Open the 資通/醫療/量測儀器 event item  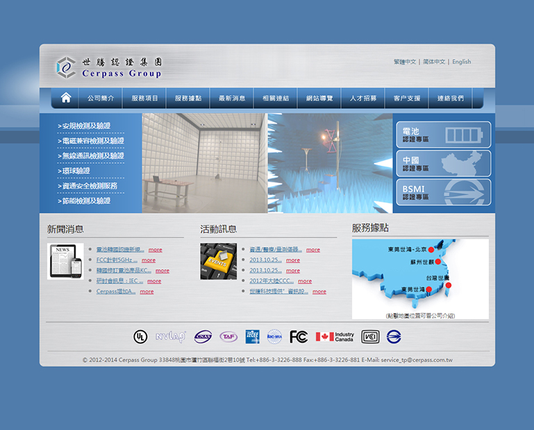pos(276,250)
